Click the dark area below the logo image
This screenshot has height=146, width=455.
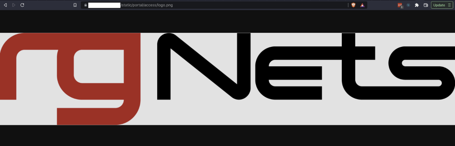[x=227, y=135]
